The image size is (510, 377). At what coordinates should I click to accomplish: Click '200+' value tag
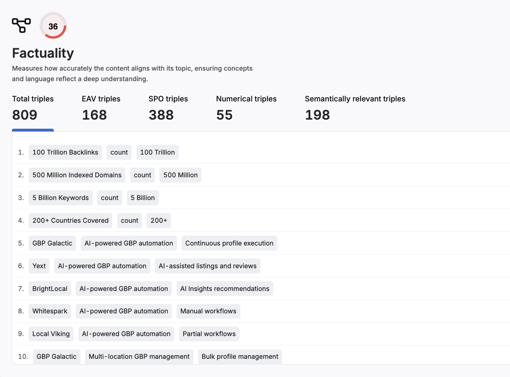(159, 221)
